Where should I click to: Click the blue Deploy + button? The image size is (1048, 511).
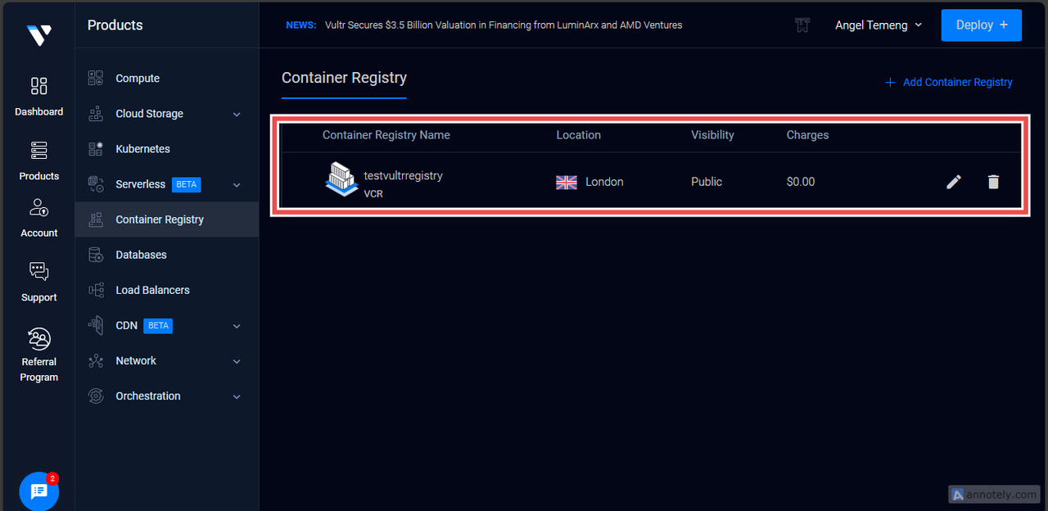(982, 25)
